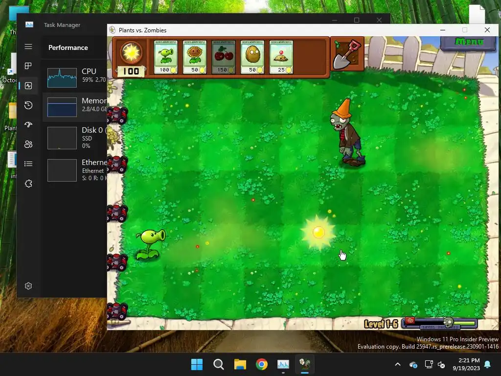Click the bottom row lawn mower

click(x=117, y=311)
